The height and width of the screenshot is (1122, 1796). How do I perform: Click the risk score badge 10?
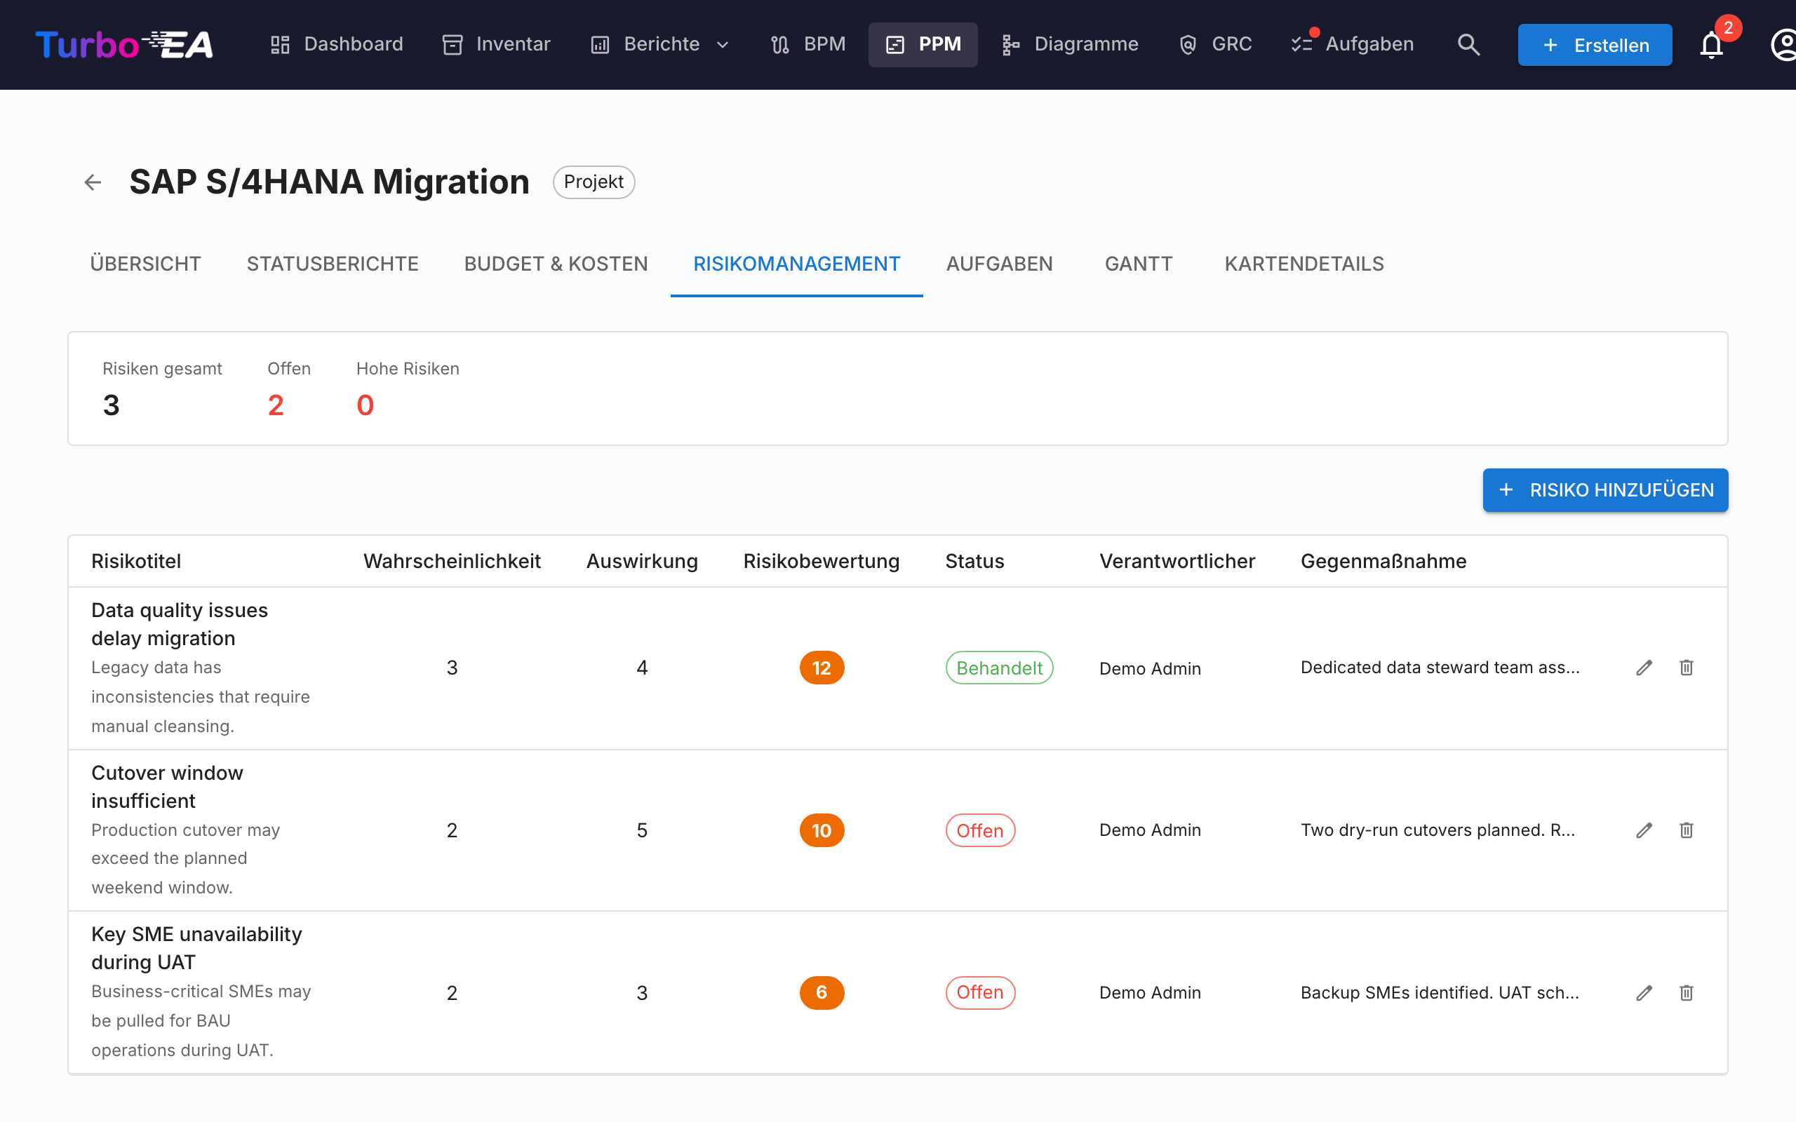click(x=822, y=830)
